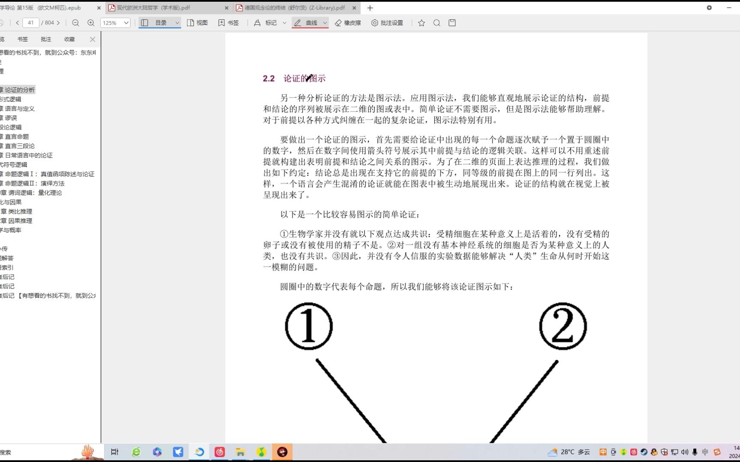Open 日常语言中的论证 chapter in contents
The image size is (740, 462).
point(26,156)
